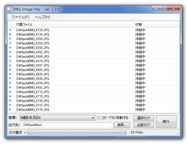Select row D:¥flash¥IMG_4397.JPG
188x144 pixels.
(x=94, y=66)
